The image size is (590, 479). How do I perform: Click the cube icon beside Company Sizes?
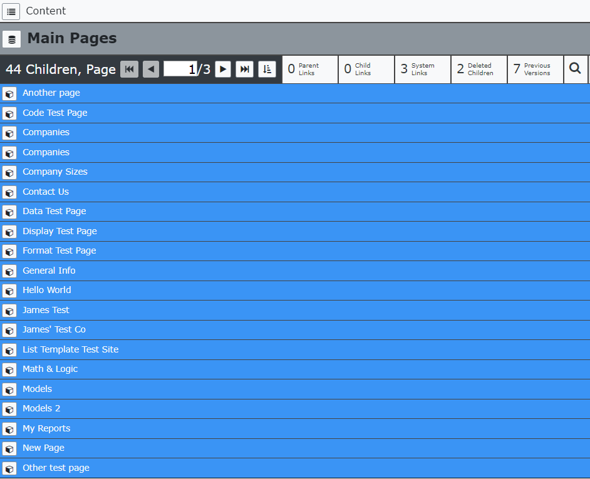coord(9,173)
